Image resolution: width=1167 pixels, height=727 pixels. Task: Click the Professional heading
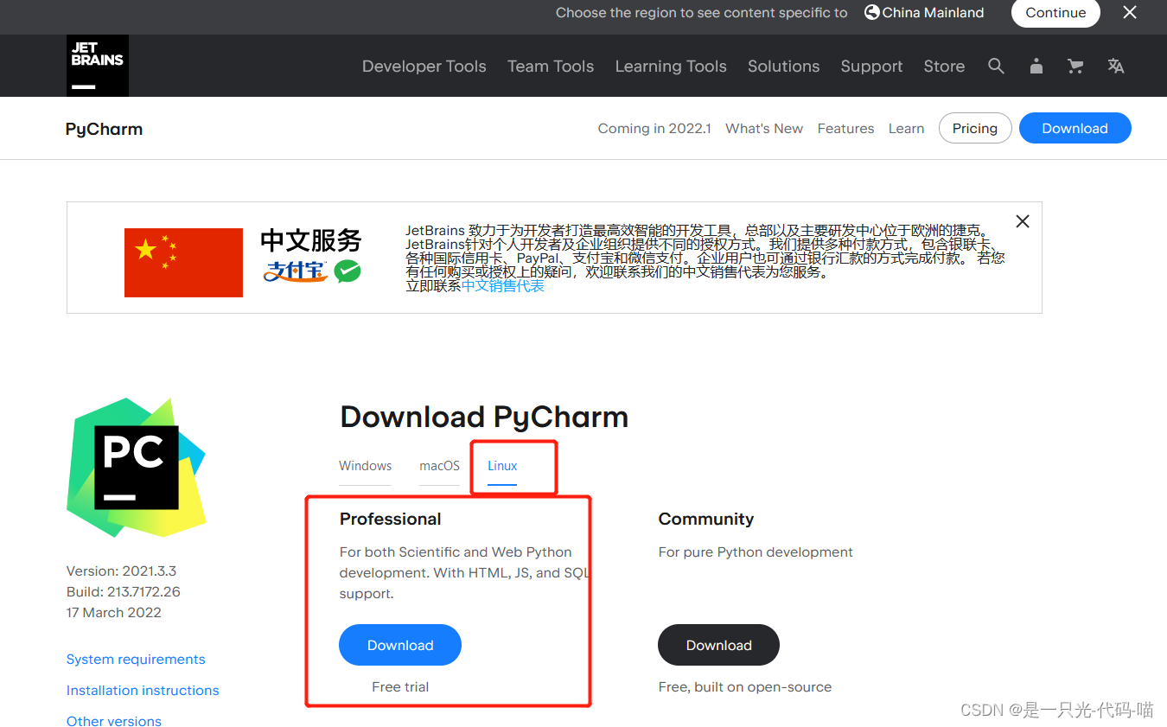point(390,519)
